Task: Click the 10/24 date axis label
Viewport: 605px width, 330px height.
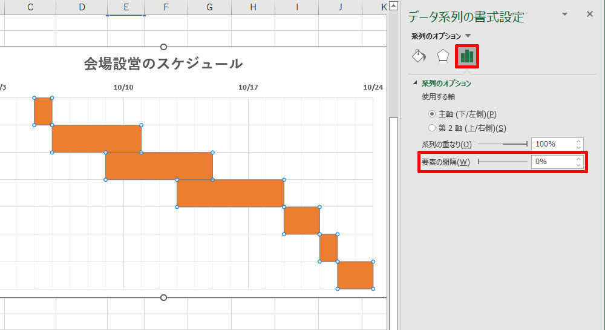Action: 373,87
